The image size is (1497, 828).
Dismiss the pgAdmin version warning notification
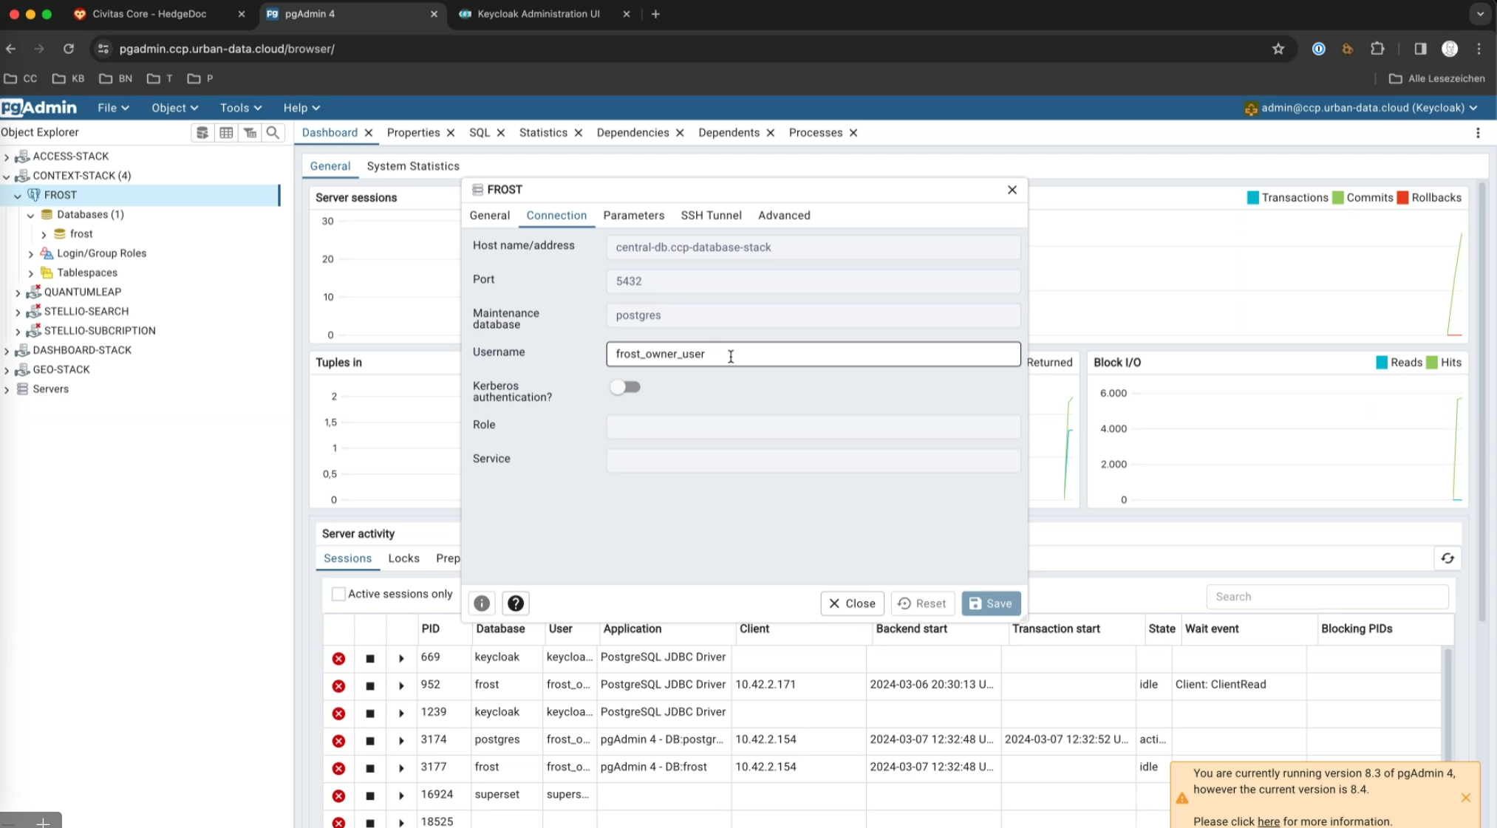1466,798
